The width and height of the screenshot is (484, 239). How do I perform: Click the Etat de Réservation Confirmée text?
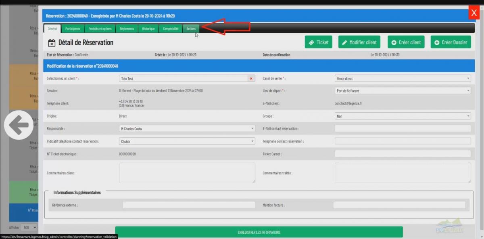[68, 55]
